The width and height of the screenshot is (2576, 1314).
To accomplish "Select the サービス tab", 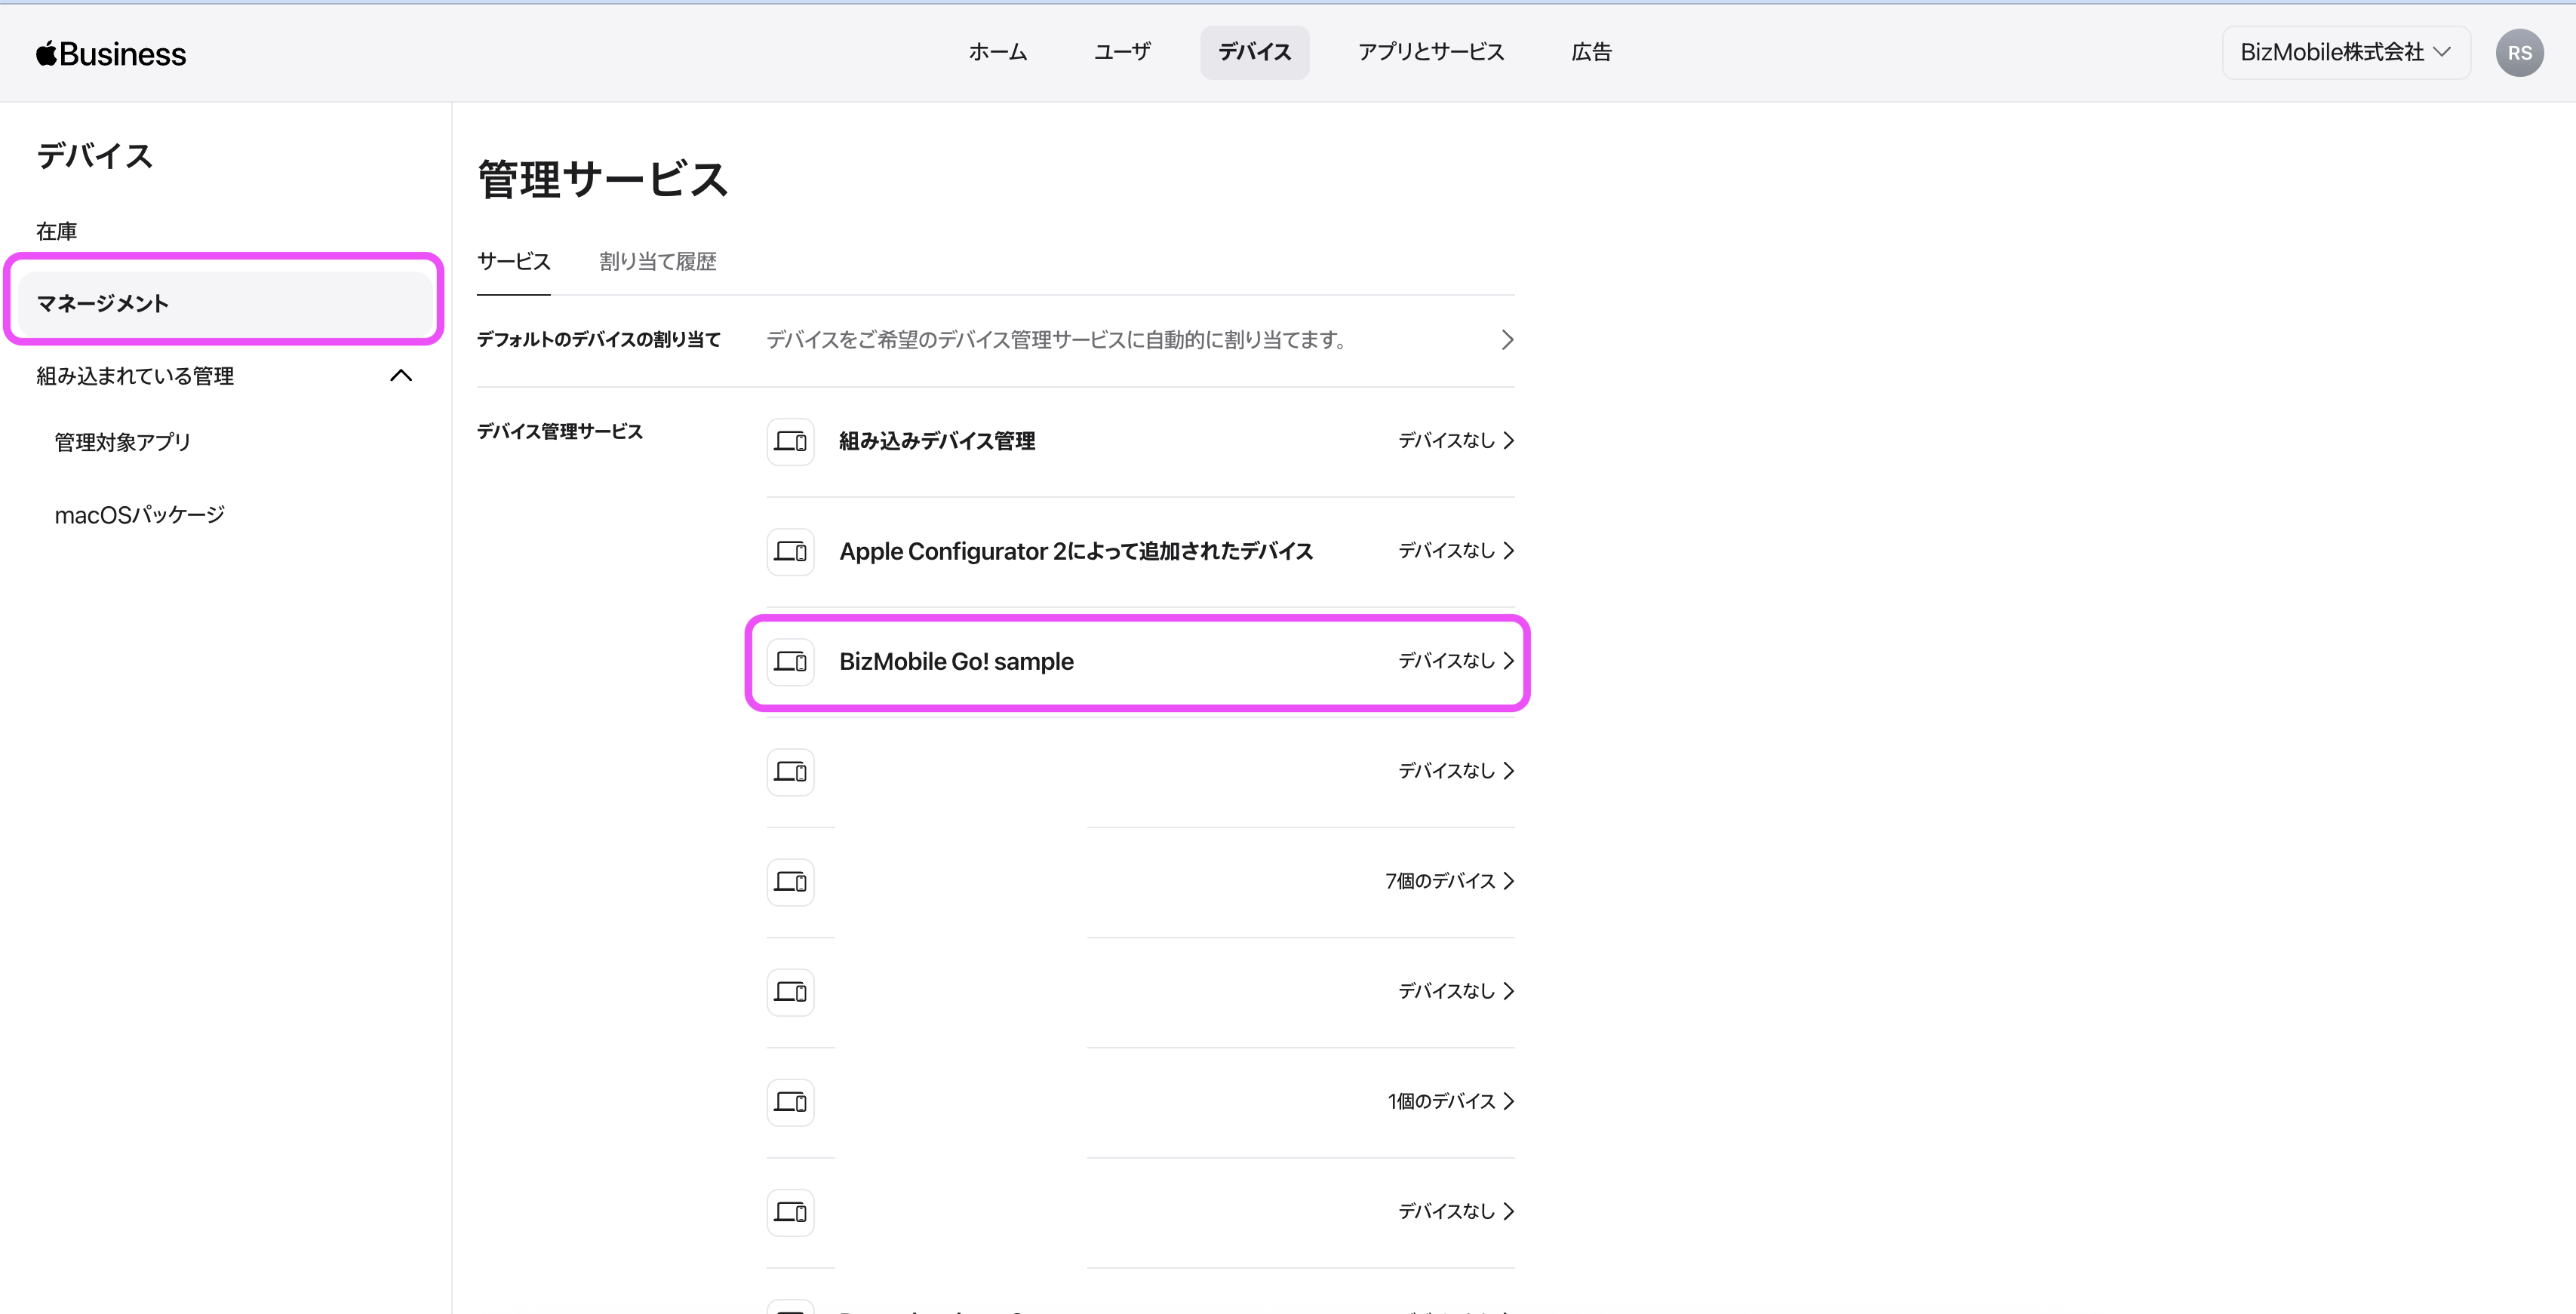I will coord(513,262).
